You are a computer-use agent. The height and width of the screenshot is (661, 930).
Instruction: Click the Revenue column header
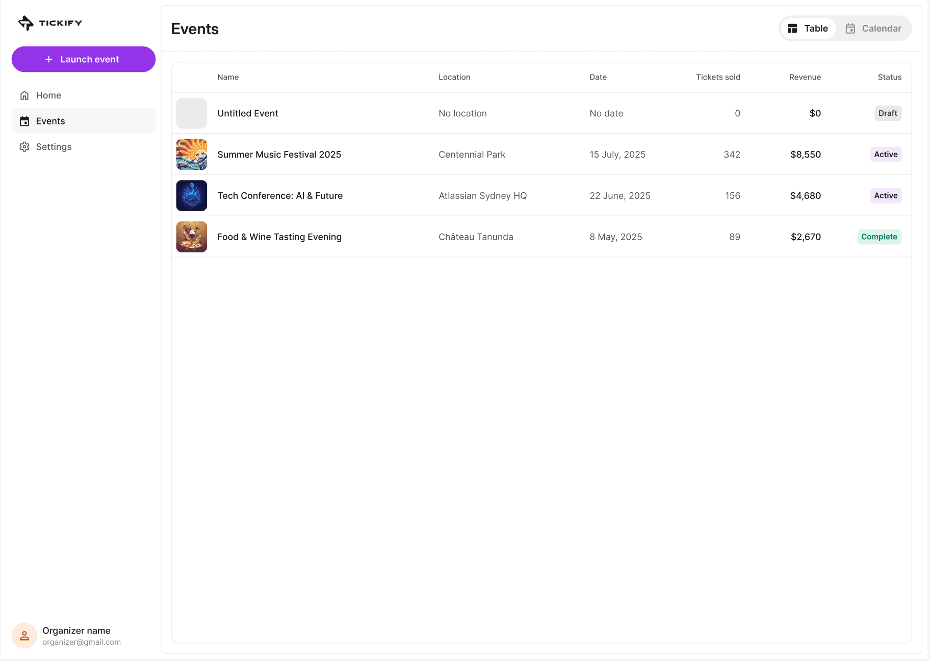click(x=805, y=77)
